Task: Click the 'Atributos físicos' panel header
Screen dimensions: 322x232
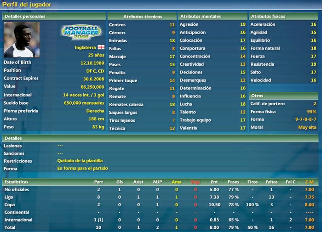Action: 284,17
